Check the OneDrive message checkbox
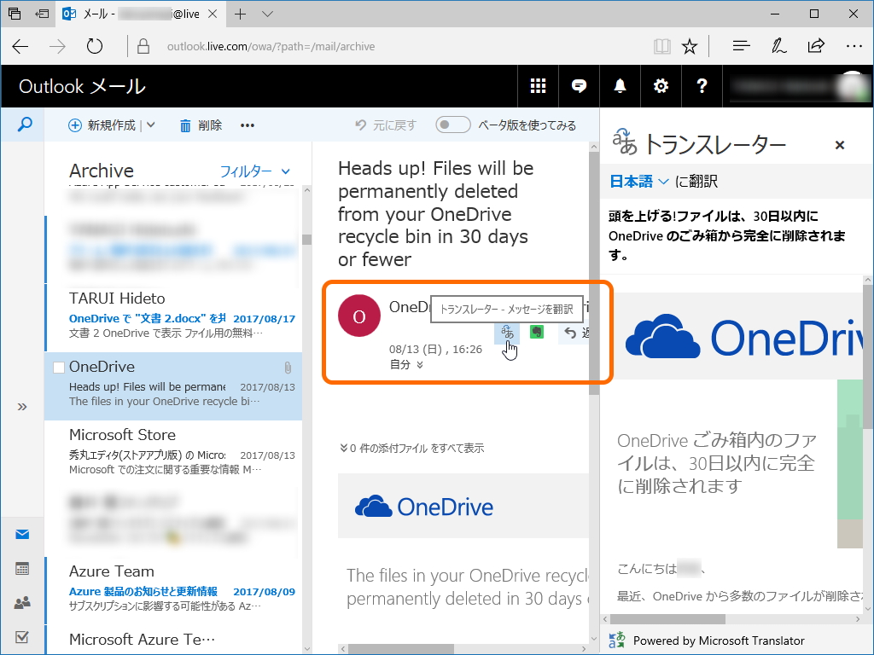Viewport: 874px width, 655px height. (x=58, y=366)
